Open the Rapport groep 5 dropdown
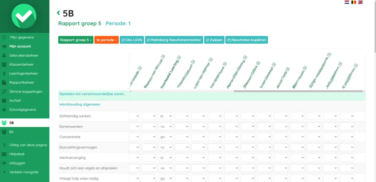Viewport: 376px width, 182px height. point(76,40)
